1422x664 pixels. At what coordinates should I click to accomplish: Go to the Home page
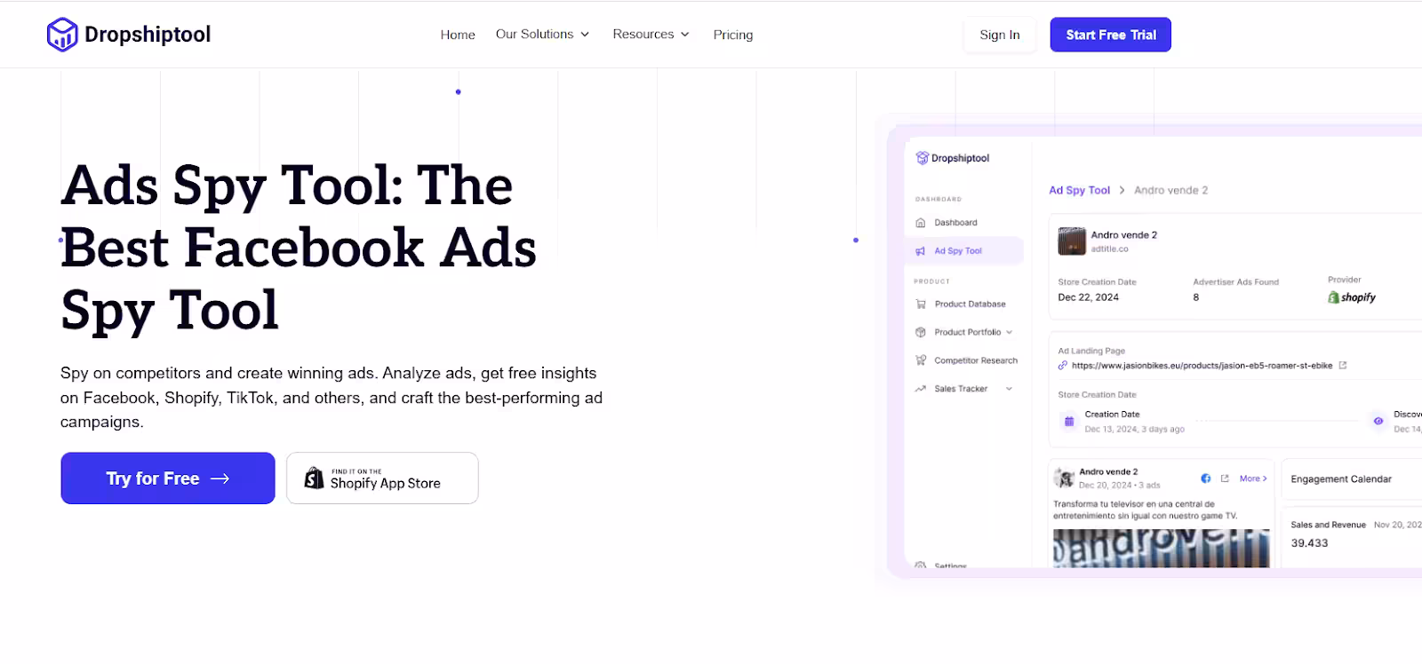coord(458,35)
